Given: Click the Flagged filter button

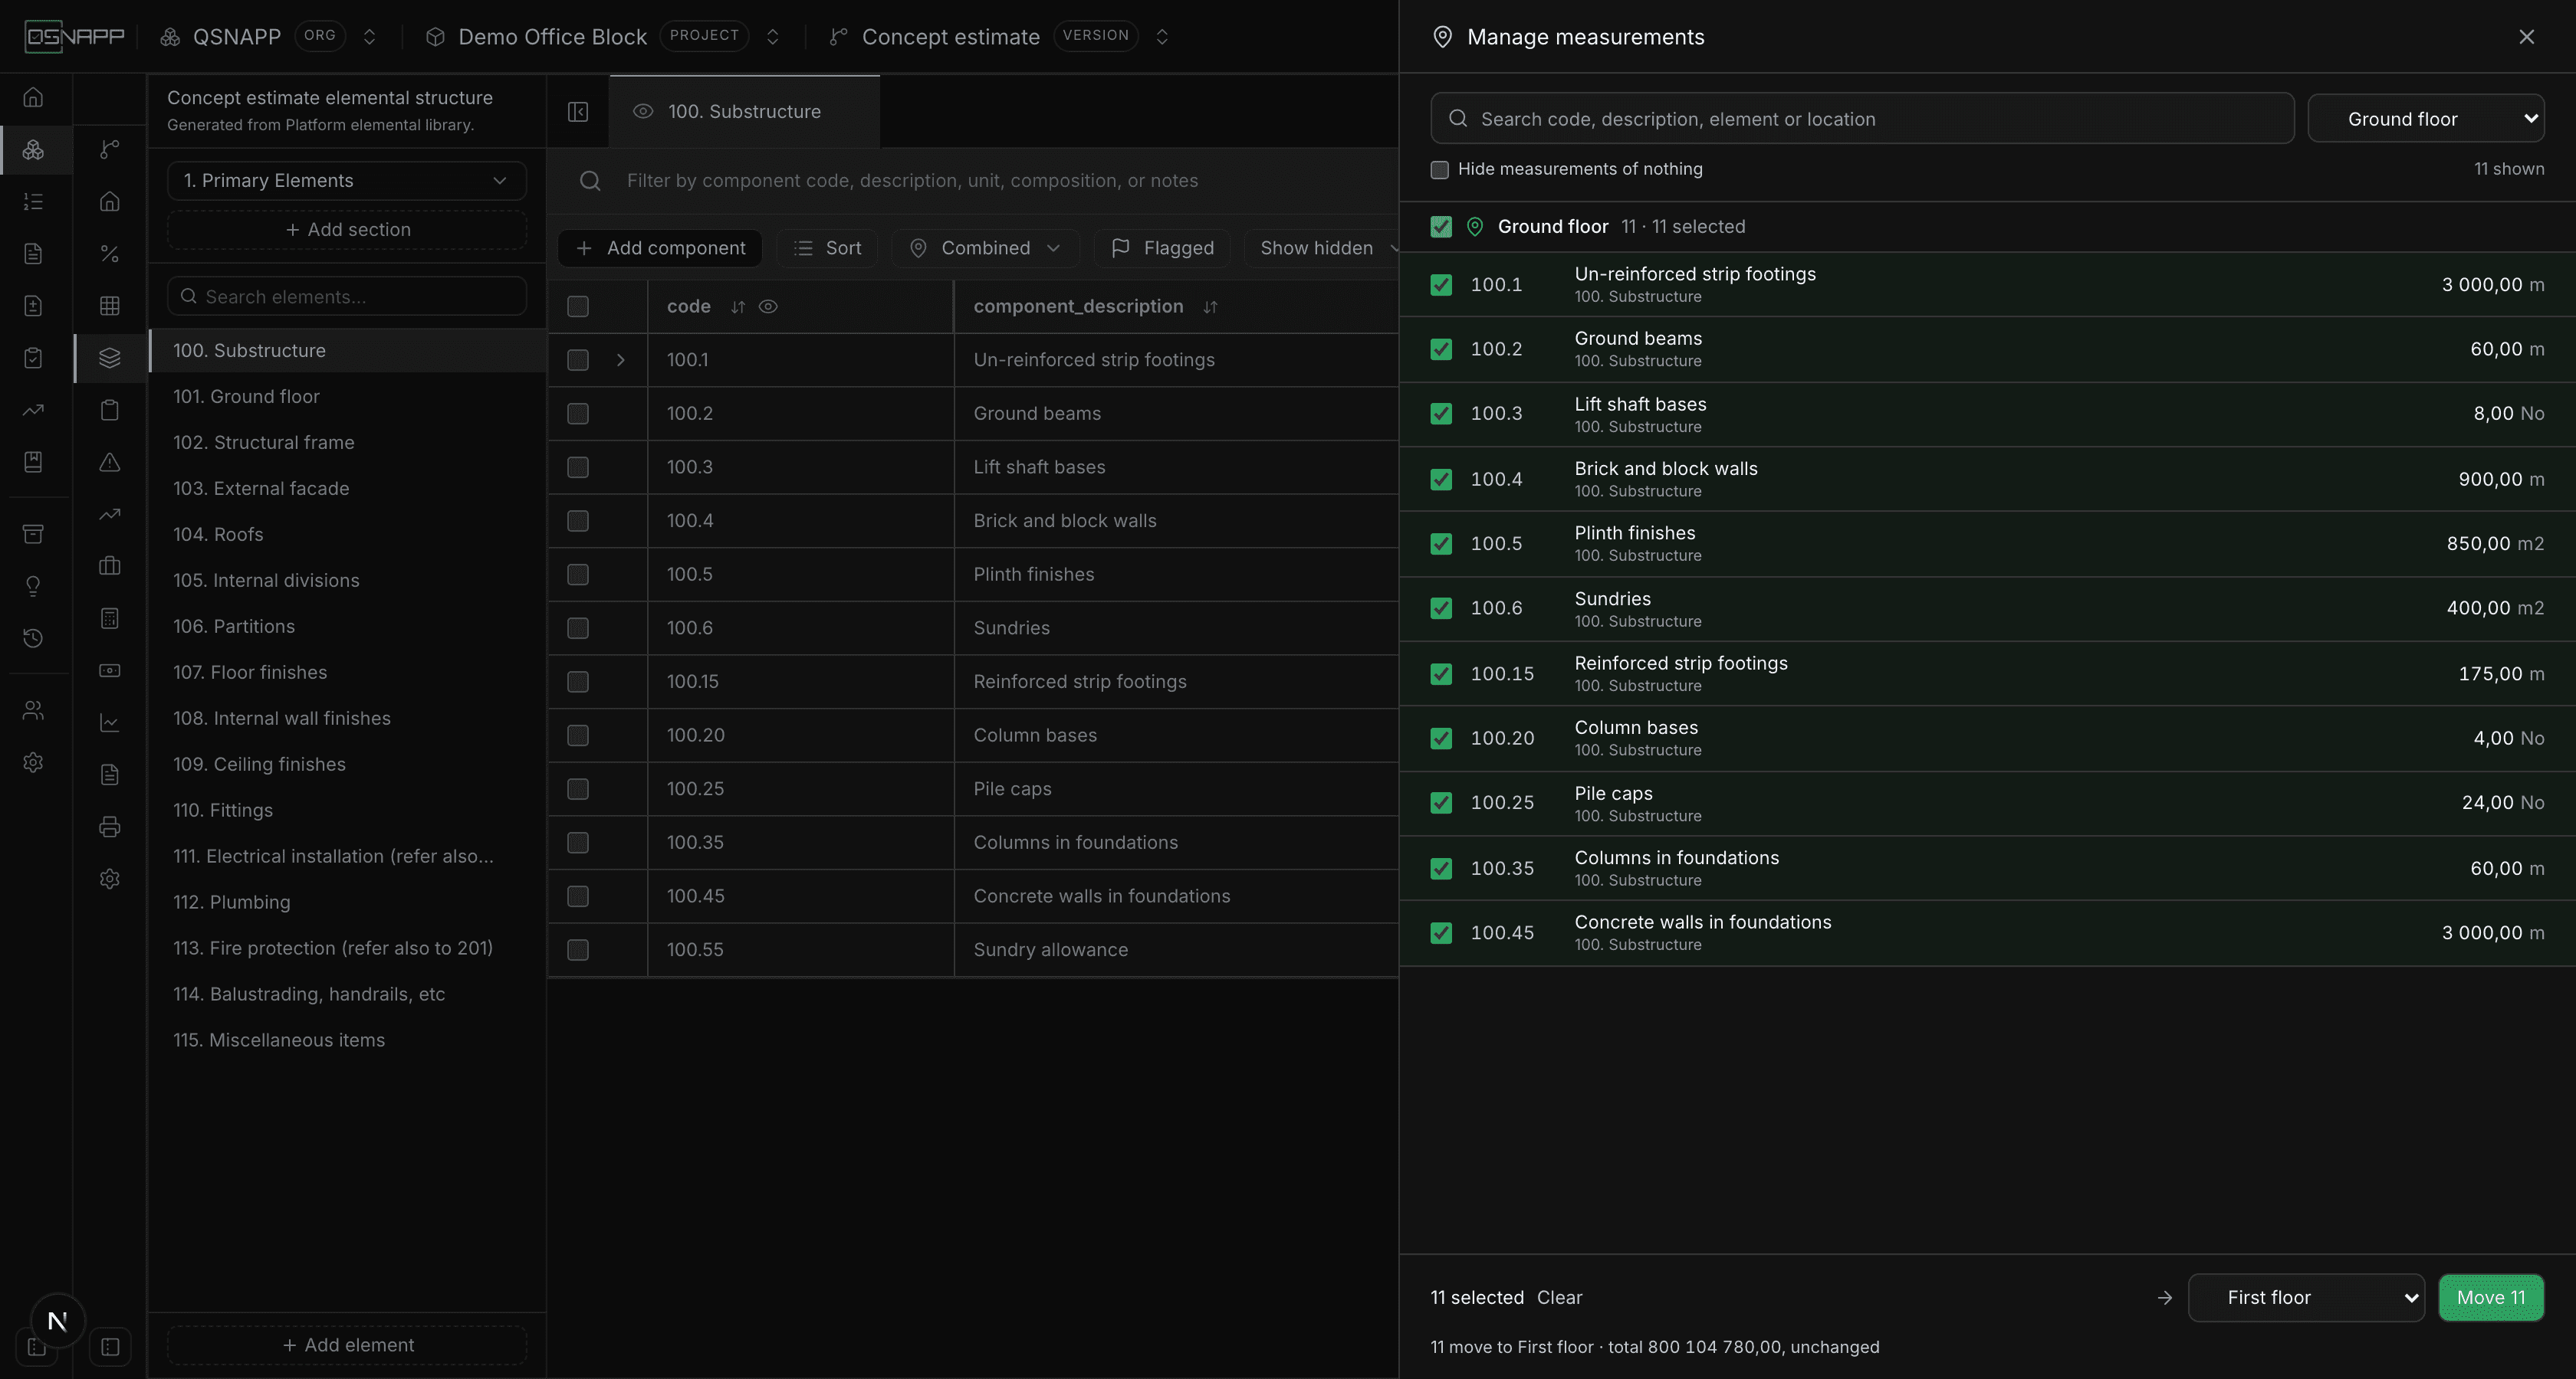Looking at the screenshot, I should pyautogui.click(x=1162, y=247).
